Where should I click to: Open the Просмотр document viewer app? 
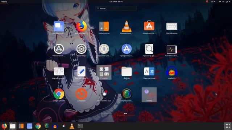coord(149,49)
